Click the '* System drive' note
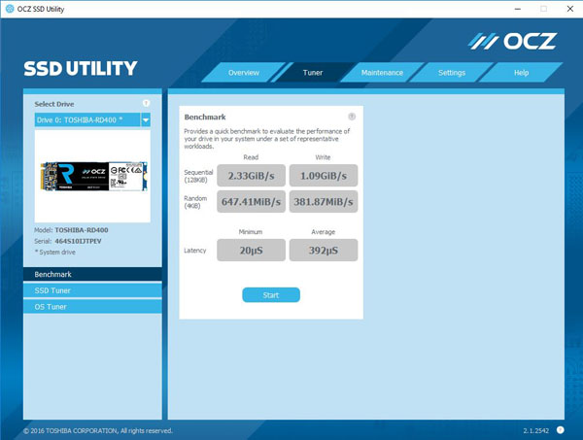583x440 pixels. coord(55,252)
